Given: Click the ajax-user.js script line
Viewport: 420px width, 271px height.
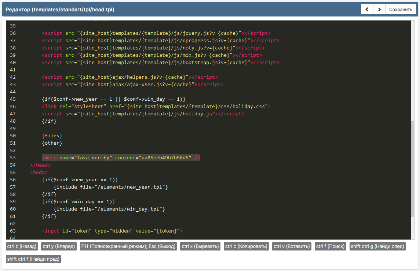Looking at the screenshot, I should 133,84.
